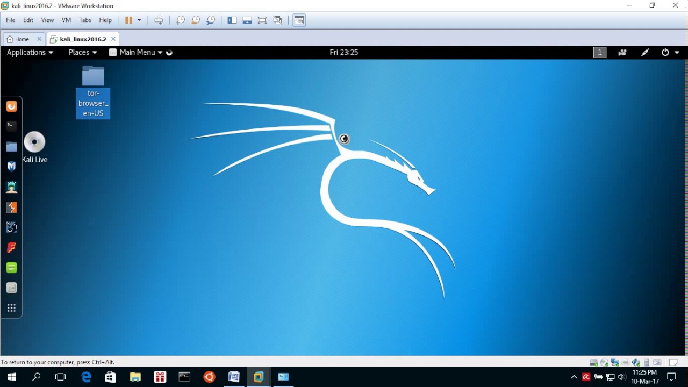Click Send Ctrl+Alt+Del toolbar icon
Screen dimensions: 688x387
[159, 20]
